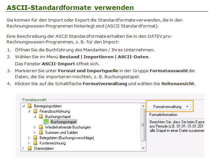Click the green DATEV Buchungsstapel icon
This screenshot has width=223, height=167.
[x=46, y=122]
